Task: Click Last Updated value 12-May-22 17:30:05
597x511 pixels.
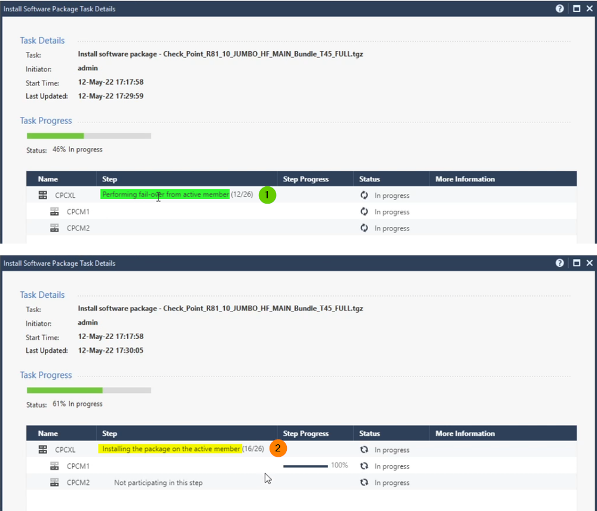Action: coord(111,350)
